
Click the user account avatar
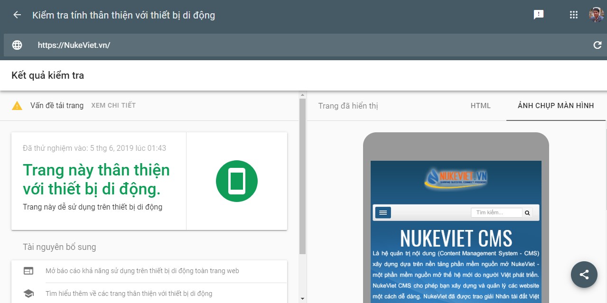(597, 15)
